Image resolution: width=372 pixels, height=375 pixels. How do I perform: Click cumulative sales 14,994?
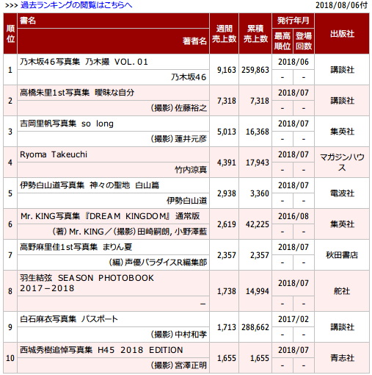pos(258,291)
